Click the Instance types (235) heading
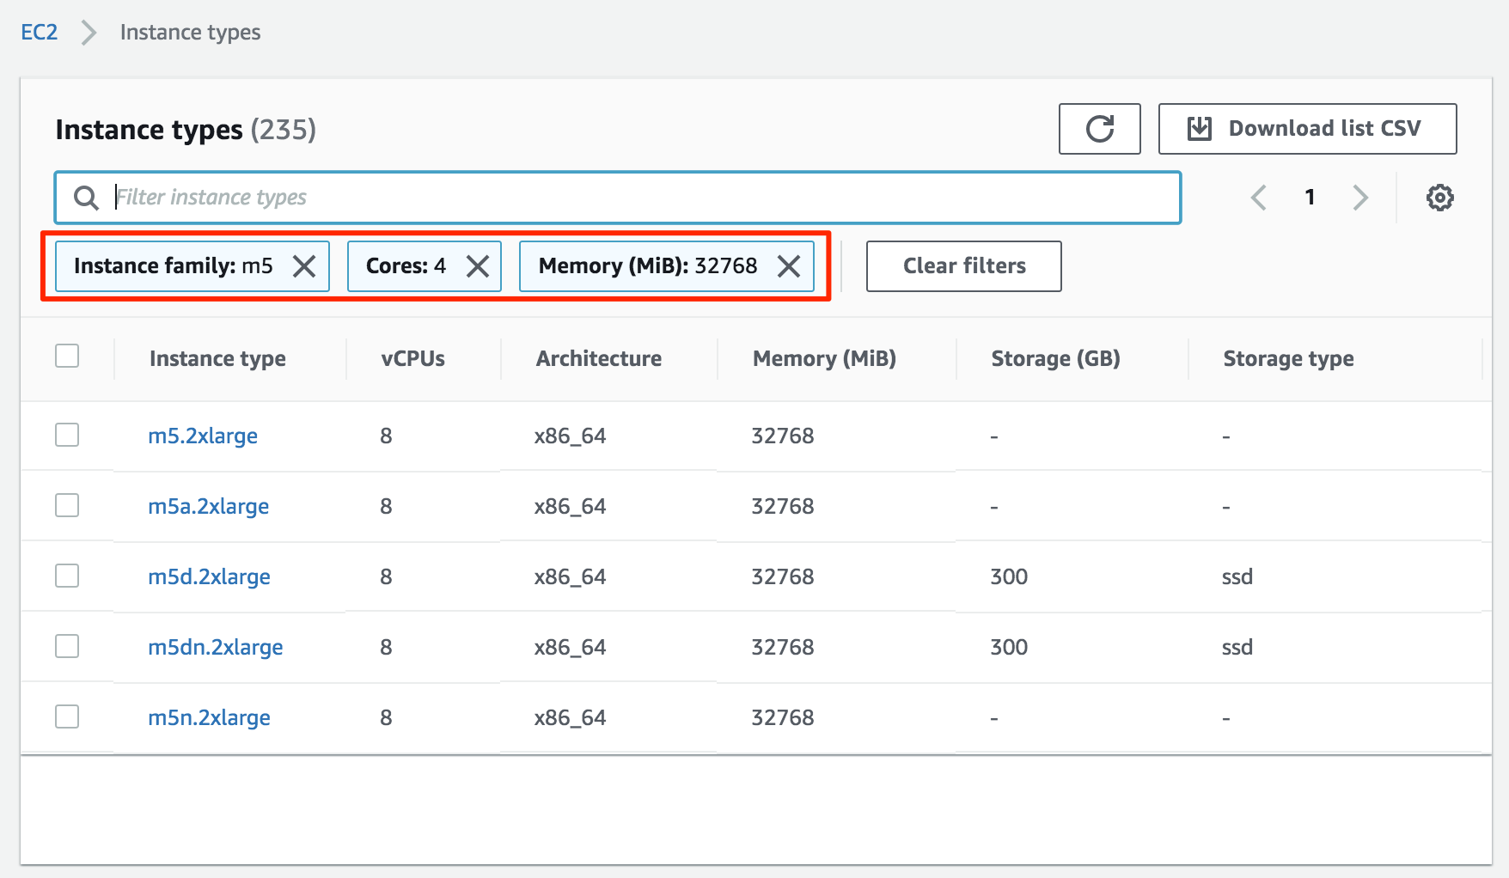Screen dimensions: 1509x878 (186, 130)
